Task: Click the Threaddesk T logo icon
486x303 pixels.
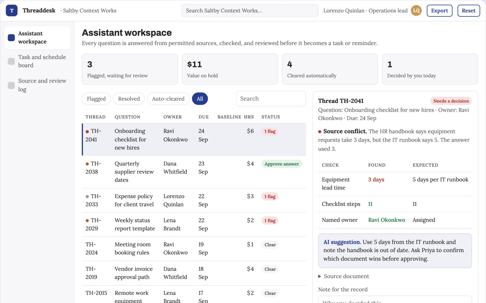Action: click(x=12, y=11)
